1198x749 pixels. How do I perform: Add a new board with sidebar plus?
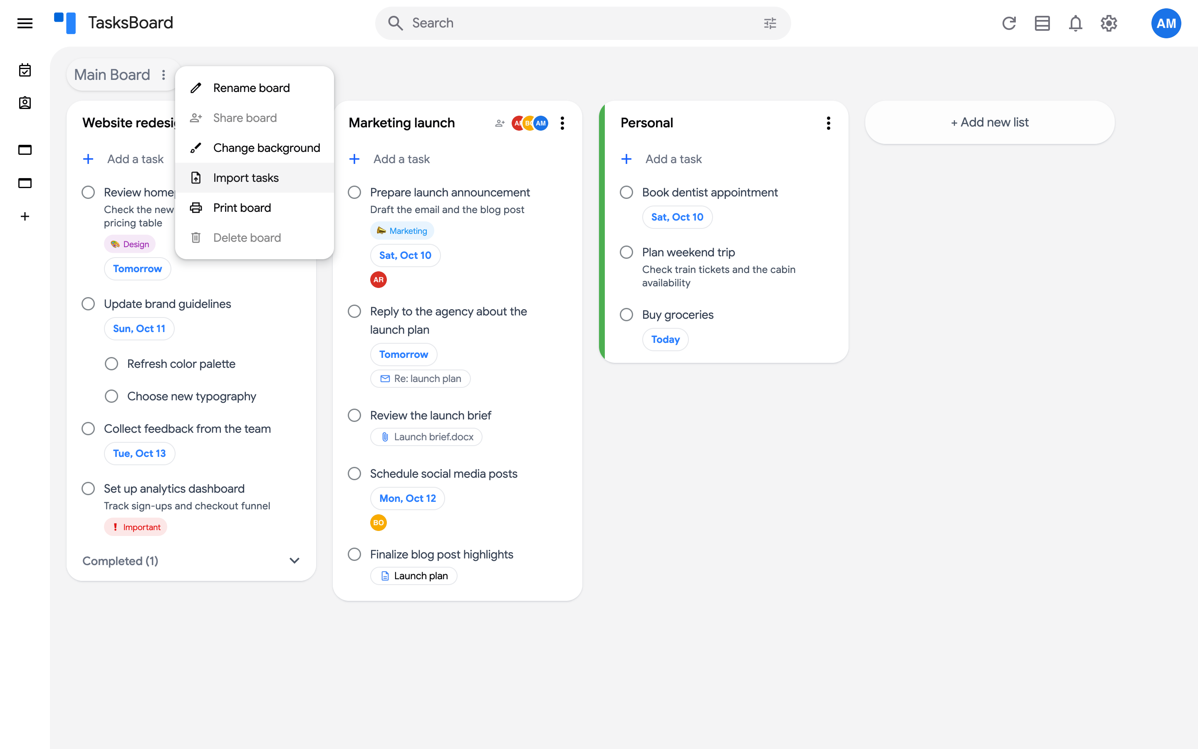[x=25, y=216]
